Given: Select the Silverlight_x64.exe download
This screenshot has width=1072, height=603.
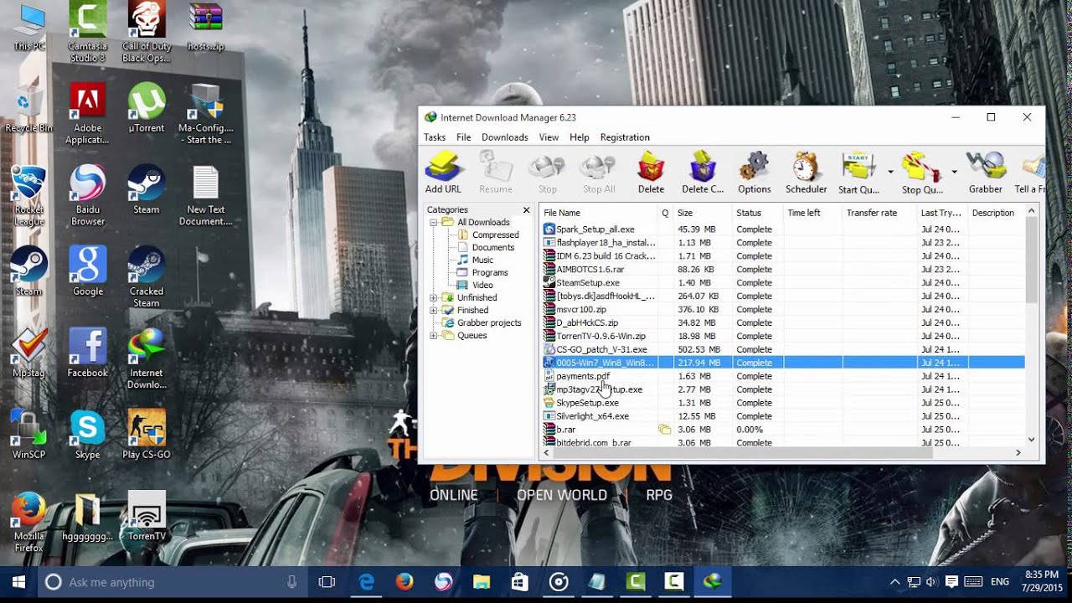Looking at the screenshot, I should click(783, 416).
